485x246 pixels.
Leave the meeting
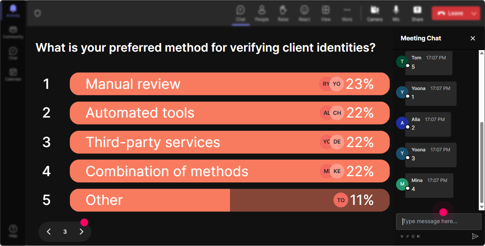pos(450,13)
